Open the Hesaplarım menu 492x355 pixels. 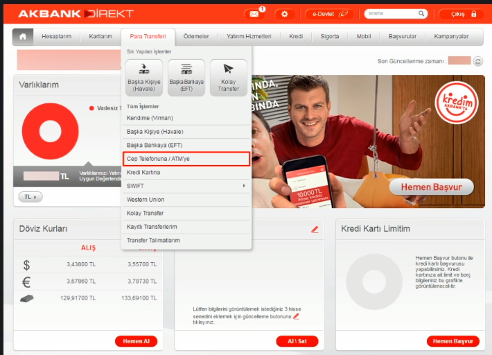click(x=57, y=37)
